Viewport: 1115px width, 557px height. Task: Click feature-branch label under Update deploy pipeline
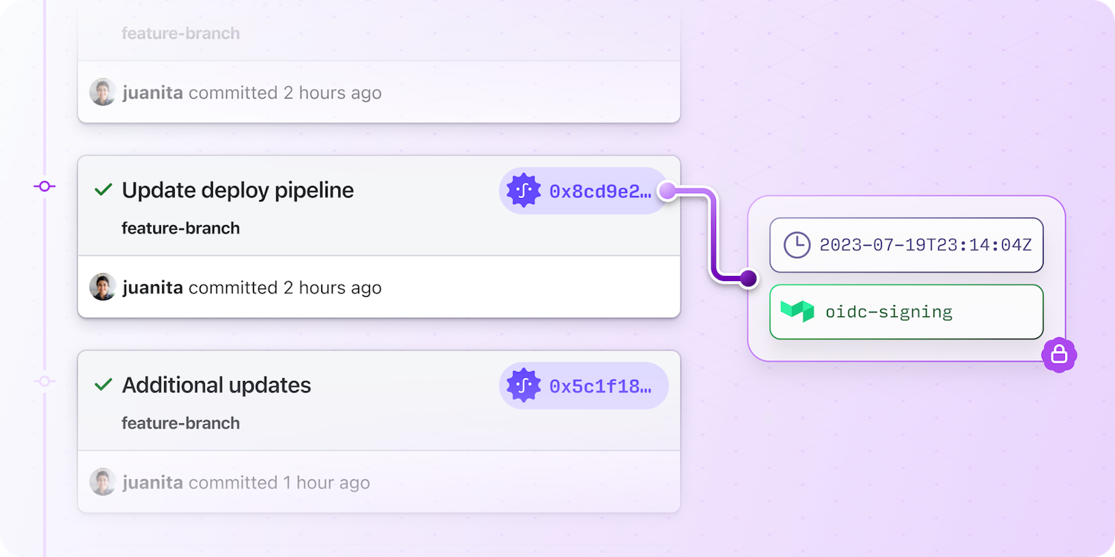[x=181, y=228]
